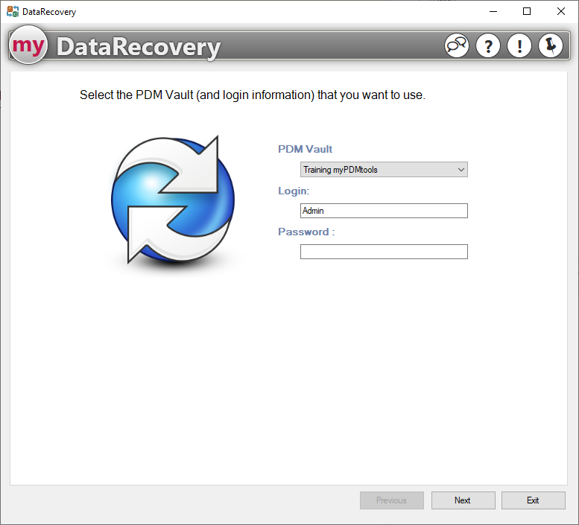
Task: Click the blue sync arrows graphic
Action: click(x=173, y=200)
